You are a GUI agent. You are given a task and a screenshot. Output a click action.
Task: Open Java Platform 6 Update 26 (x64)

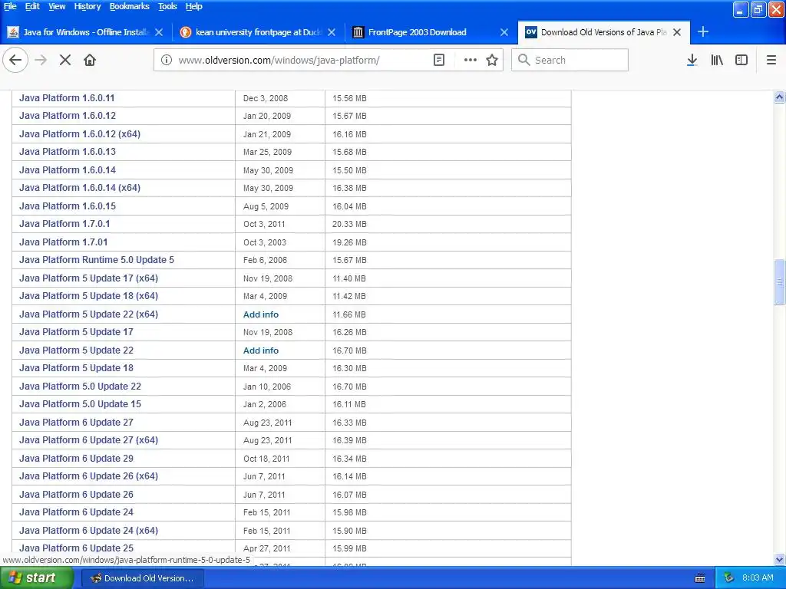pyautogui.click(x=88, y=476)
